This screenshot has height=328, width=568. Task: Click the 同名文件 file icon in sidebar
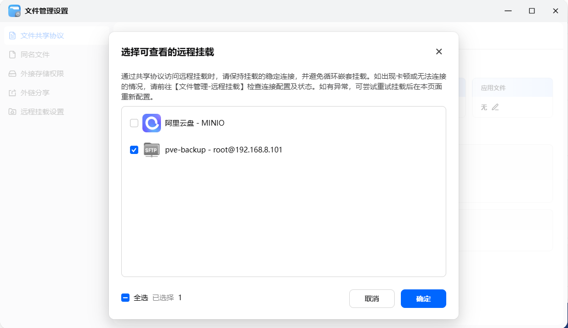point(12,55)
